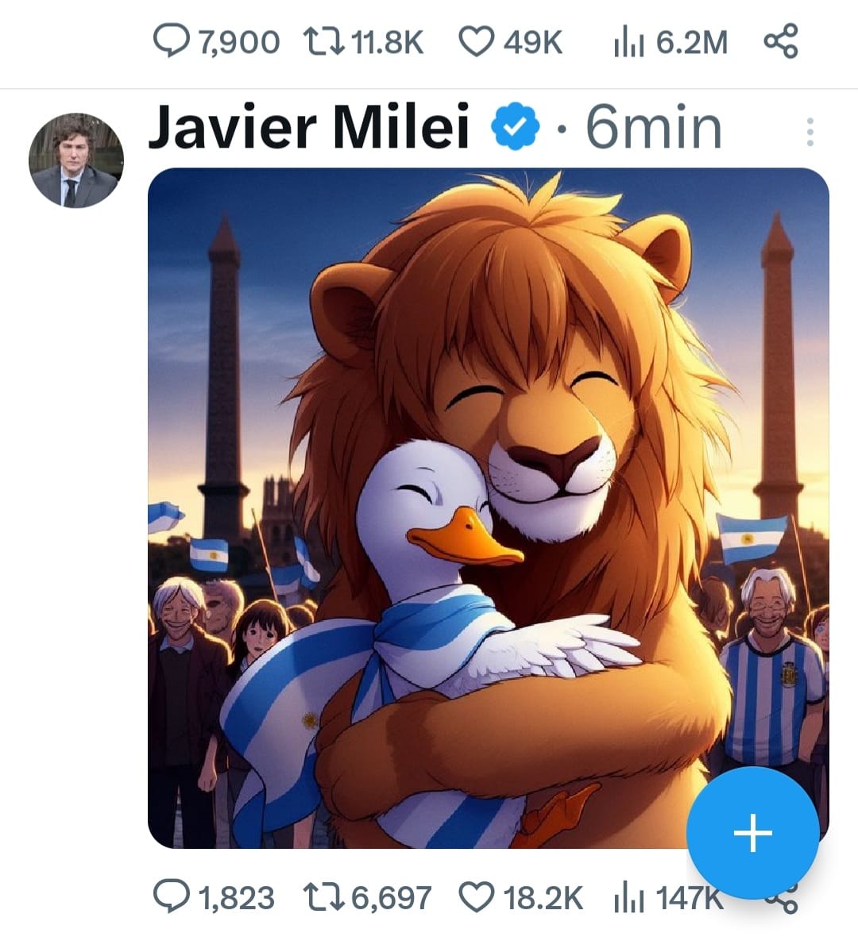Open the tweet via the 6min timestamp

(654, 128)
